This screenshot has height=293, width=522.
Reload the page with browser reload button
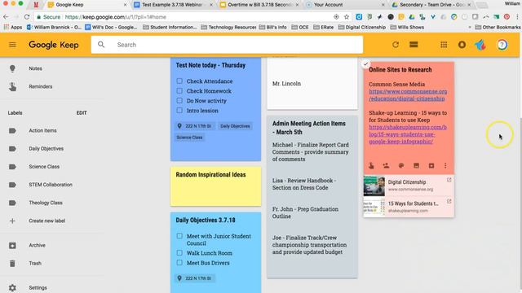27,16
